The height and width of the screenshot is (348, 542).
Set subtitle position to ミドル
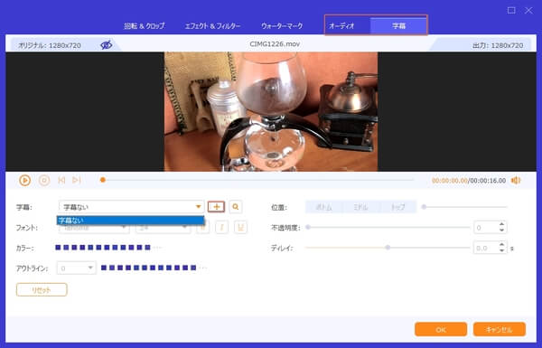[x=360, y=207]
